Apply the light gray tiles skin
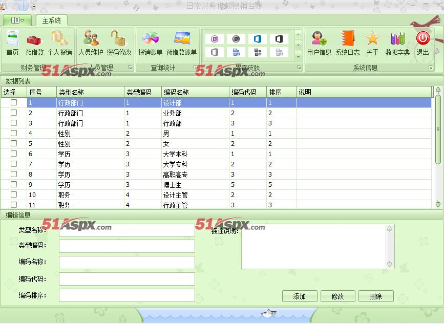The width and height of the screenshot is (444, 324). (x=279, y=52)
